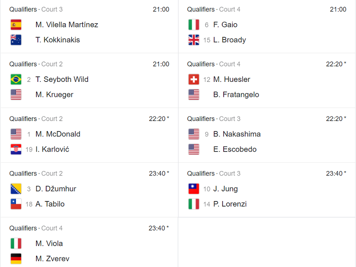The height and width of the screenshot is (267, 356).
Task: Open the Krueger match card on Court 2
Action: [89, 81]
